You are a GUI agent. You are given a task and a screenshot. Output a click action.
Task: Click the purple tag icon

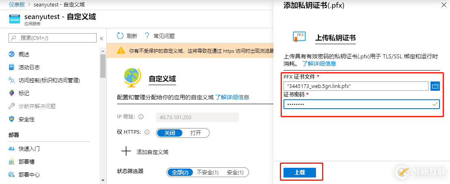tap(11, 93)
